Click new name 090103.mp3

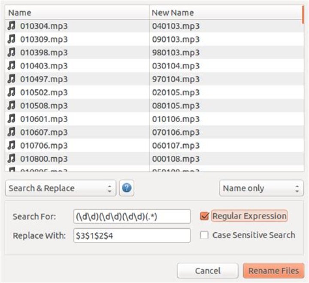coord(176,39)
